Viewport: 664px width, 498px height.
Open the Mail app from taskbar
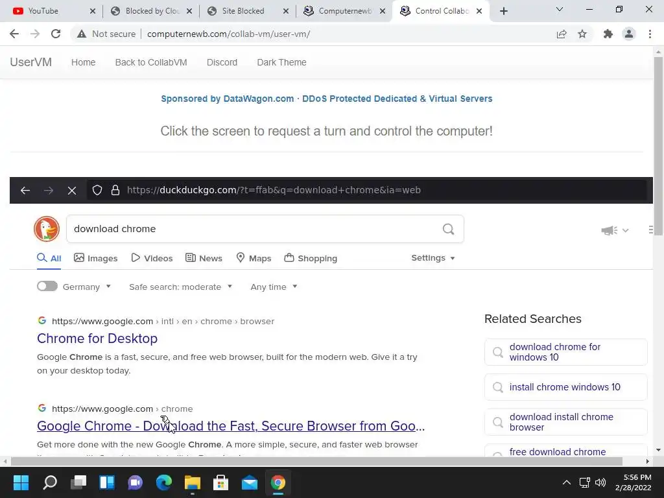pyautogui.click(x=250, y=482)
